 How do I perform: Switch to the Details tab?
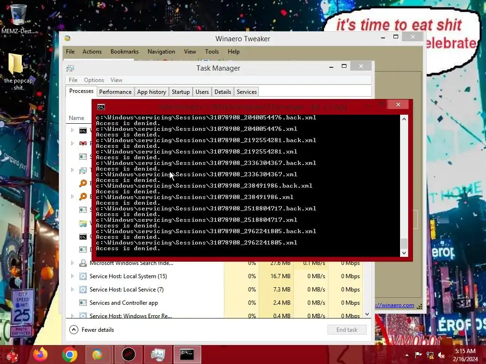(223, 92)
